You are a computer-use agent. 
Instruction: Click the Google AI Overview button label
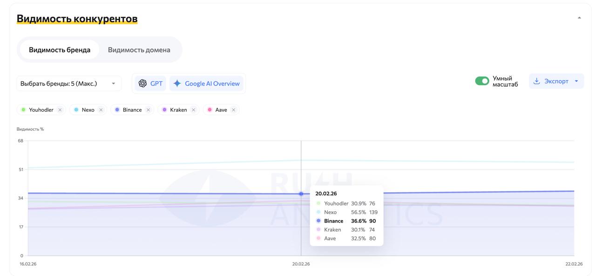pos(212,84)
